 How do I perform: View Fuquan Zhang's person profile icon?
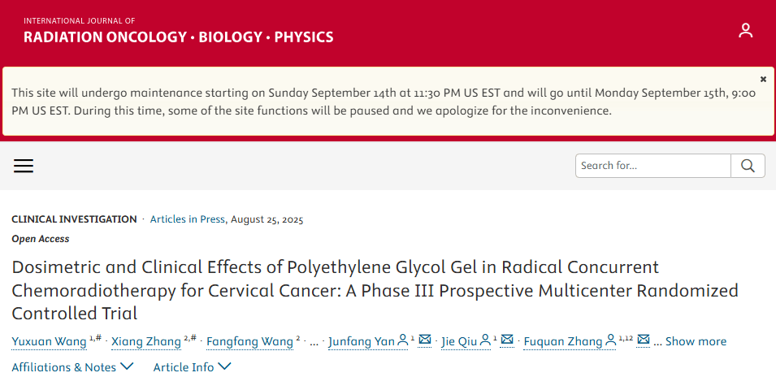(x=610, y=340)
